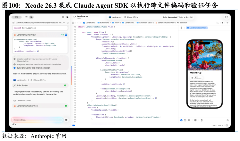The width and height of the screenshot is (240, 141).
Task: Open the LandmarkWeatherView file row
Action: [40, 106]
